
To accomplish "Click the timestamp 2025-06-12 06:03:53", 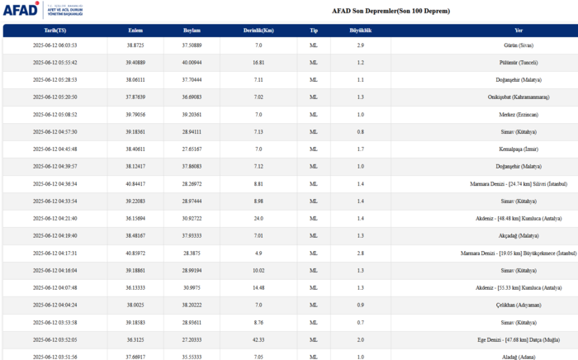I will [54, 45].
